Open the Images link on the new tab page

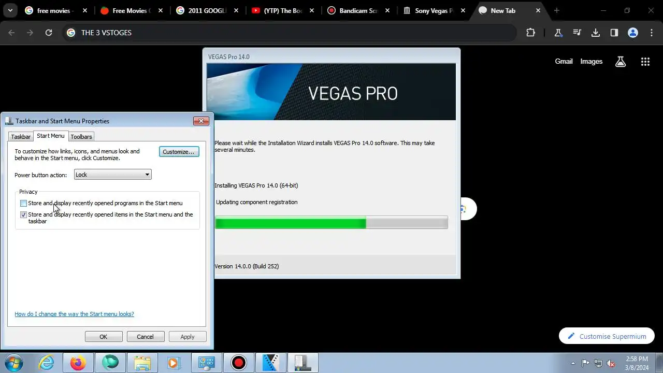[x=591, y=61]
